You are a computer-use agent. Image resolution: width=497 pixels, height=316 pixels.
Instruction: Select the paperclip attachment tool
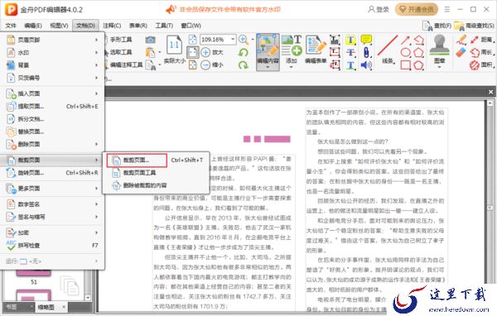(x=366, y=52)
